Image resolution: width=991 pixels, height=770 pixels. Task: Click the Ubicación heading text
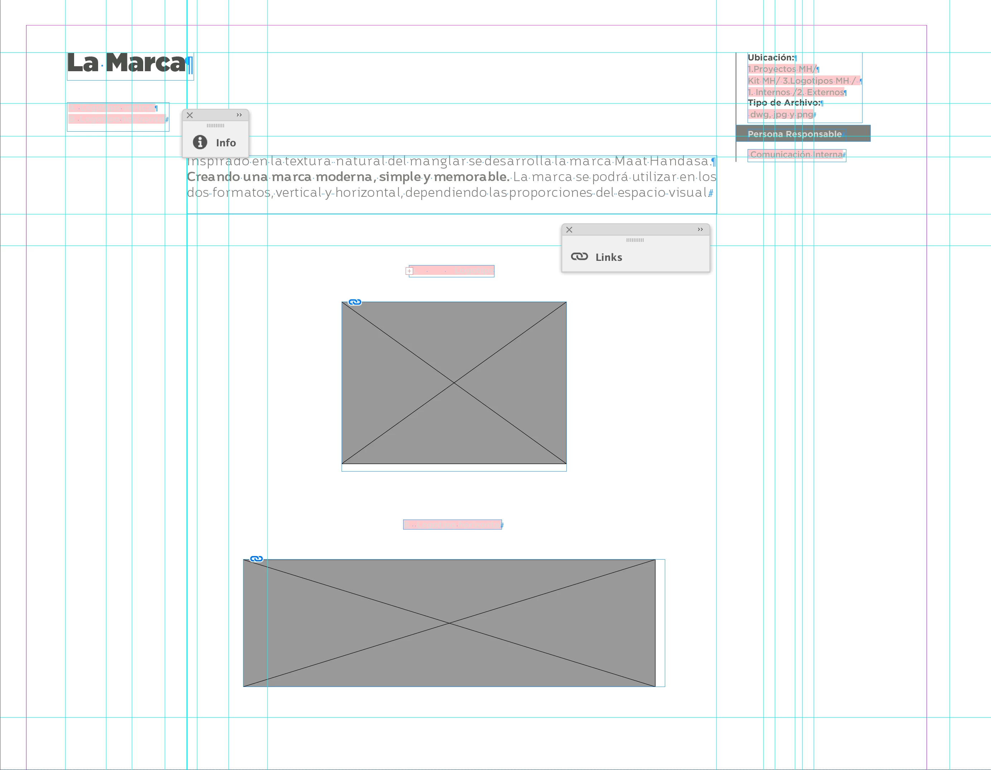(770, 58)
